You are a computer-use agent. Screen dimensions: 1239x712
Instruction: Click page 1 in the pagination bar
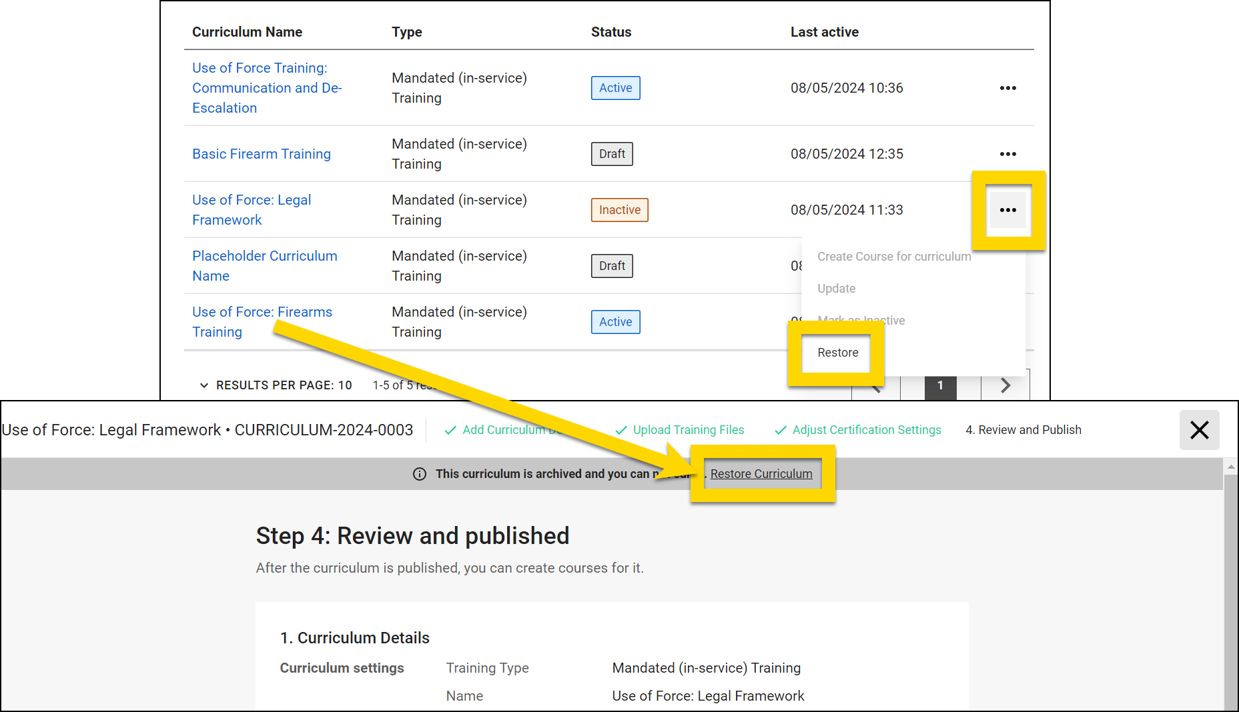940,385
